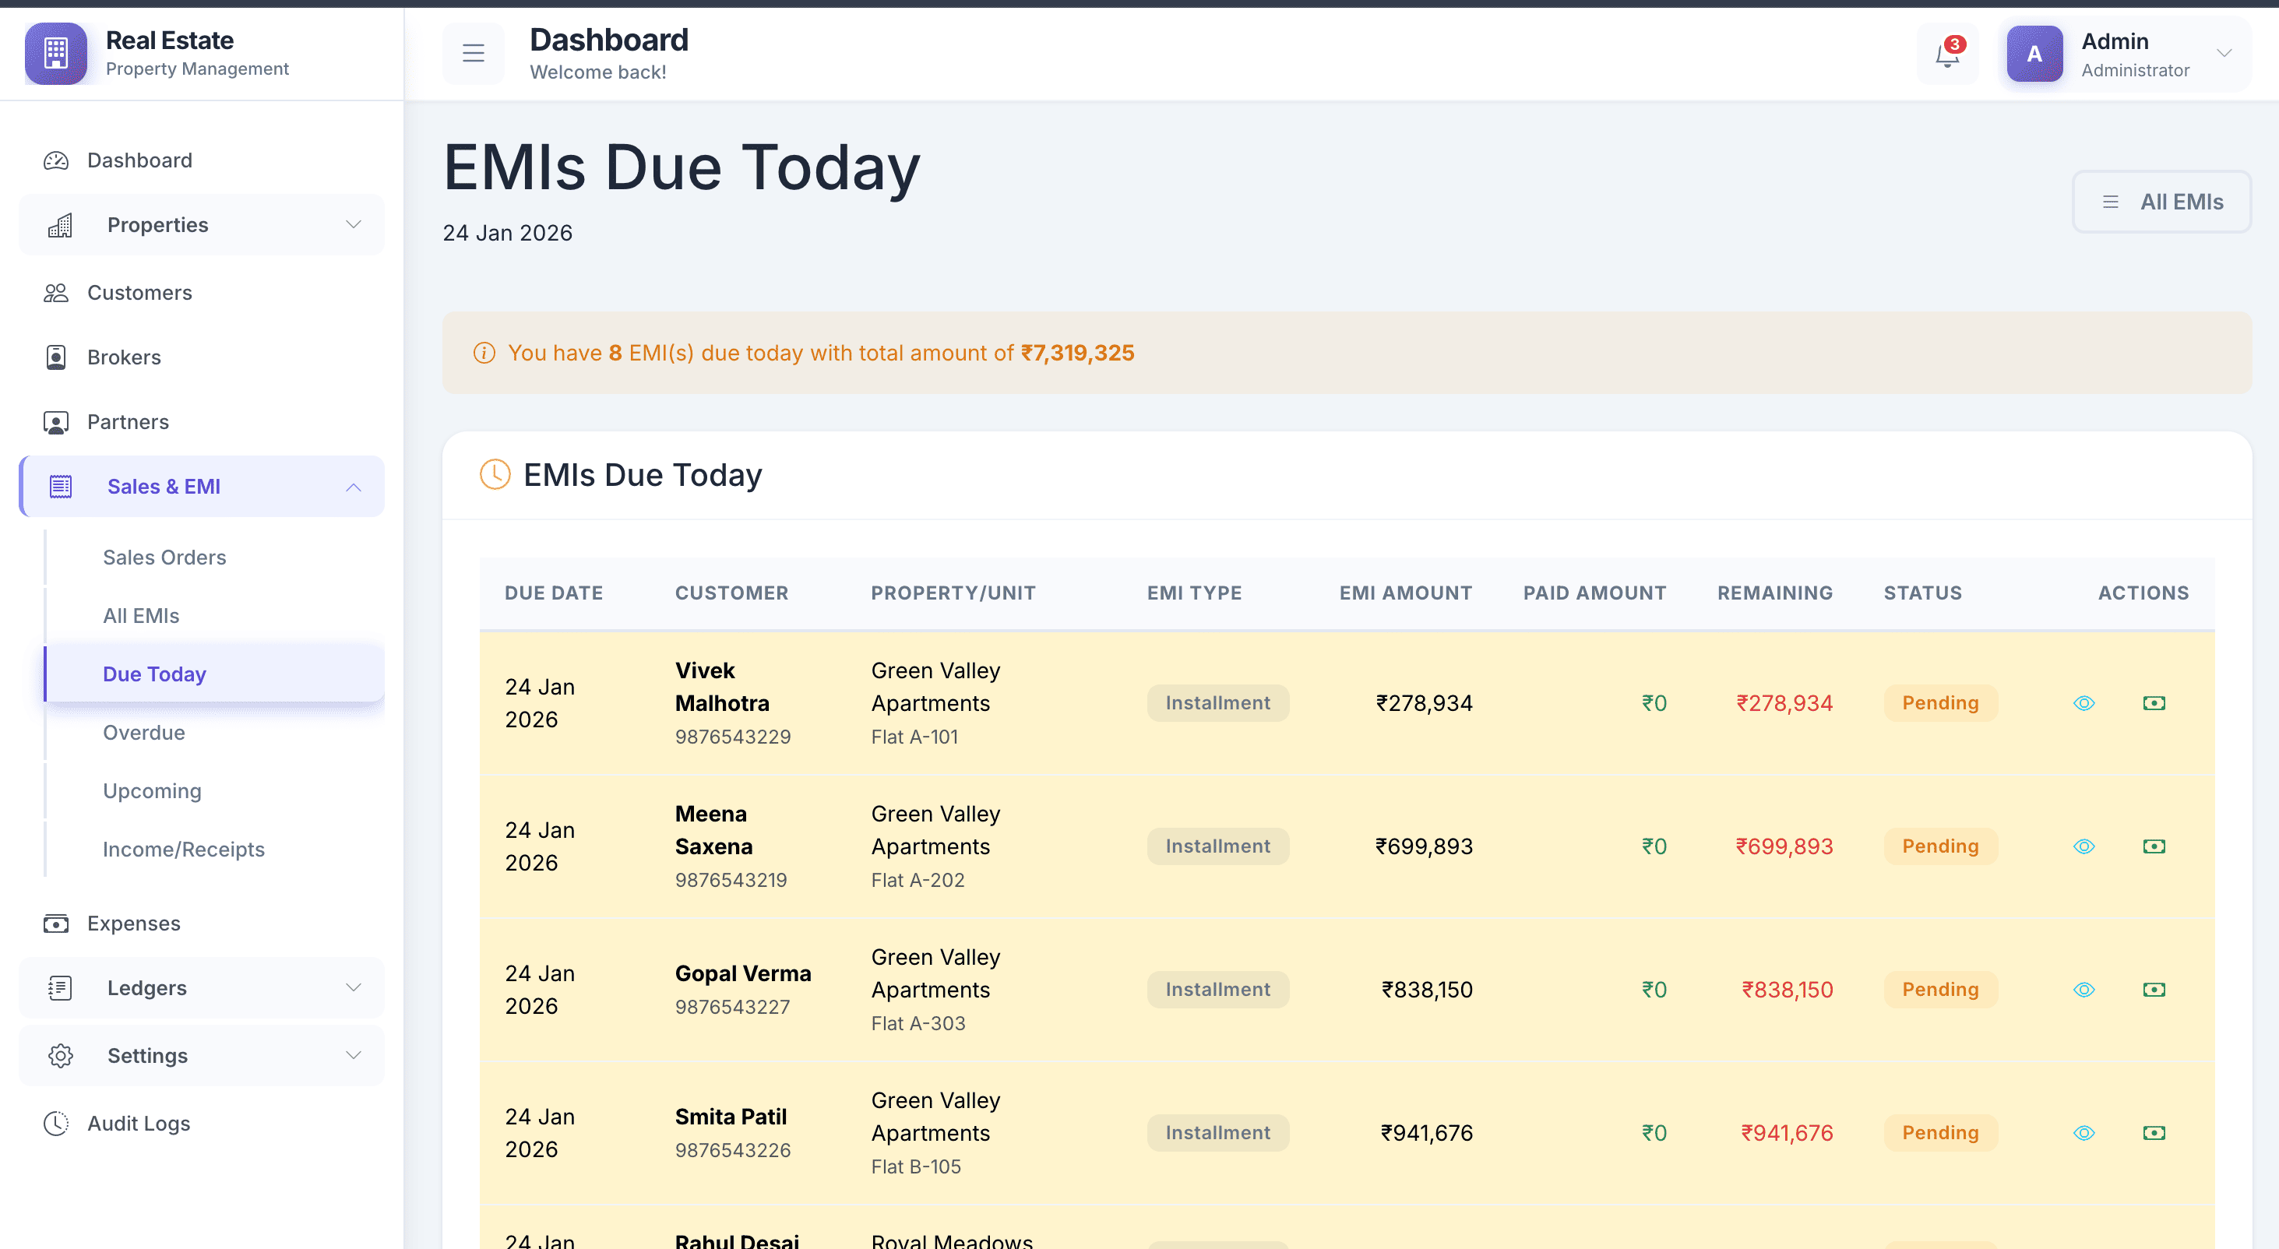Click payment icon in Smita Patil row

2154,1133
